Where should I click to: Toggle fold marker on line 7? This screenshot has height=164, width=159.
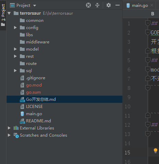coord(148,78)
